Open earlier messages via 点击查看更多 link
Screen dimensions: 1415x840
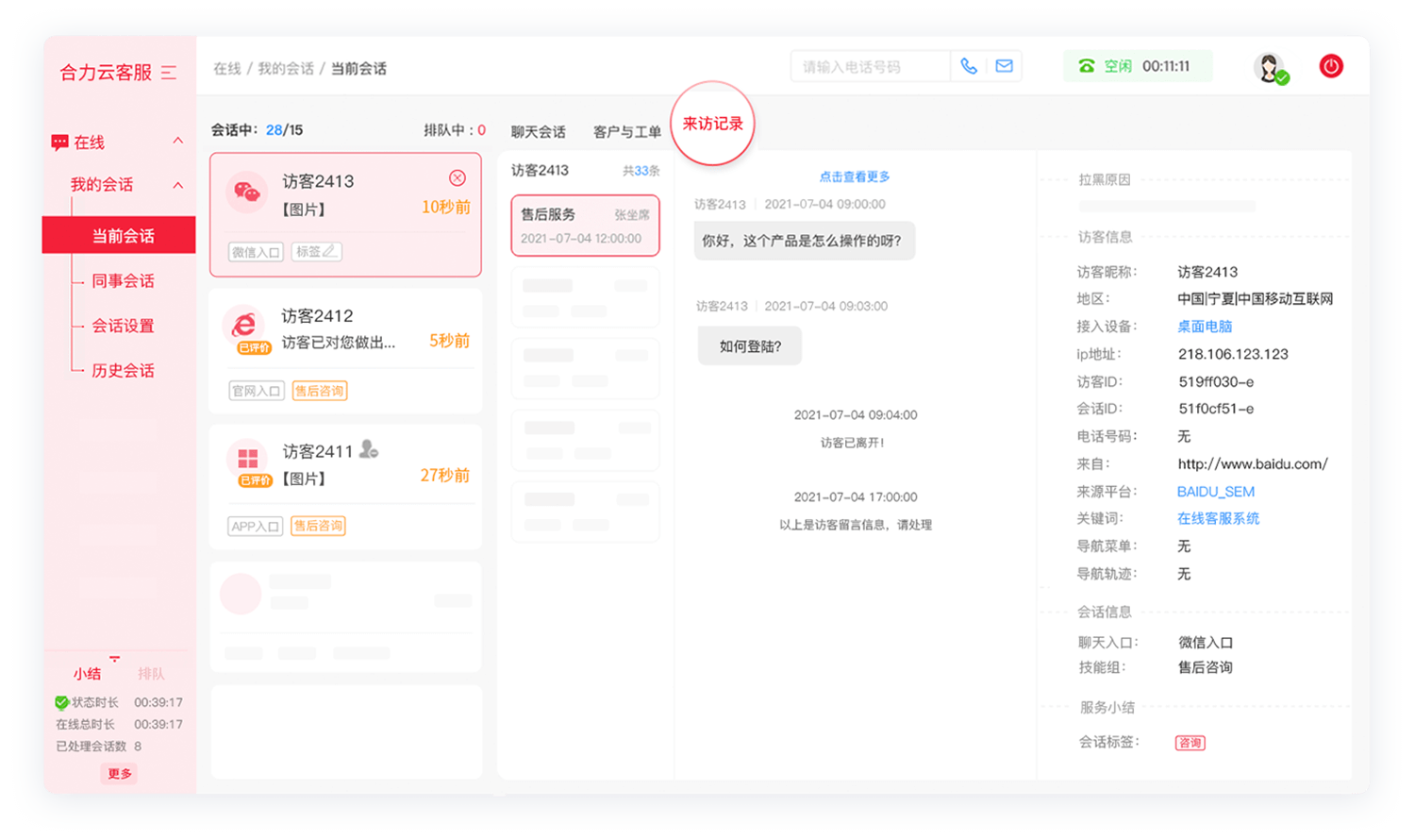[x=855, y=176]
